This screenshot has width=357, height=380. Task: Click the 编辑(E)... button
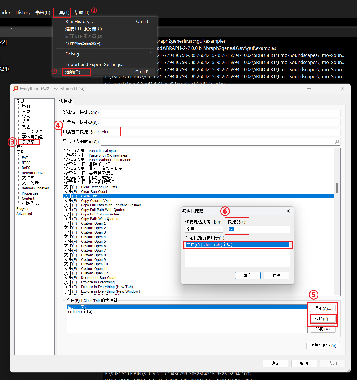[323, 319]
